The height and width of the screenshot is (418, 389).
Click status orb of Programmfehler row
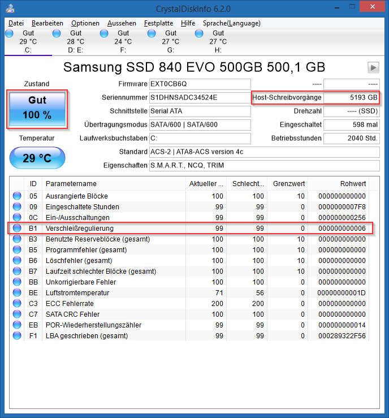[x=17, y=249]
